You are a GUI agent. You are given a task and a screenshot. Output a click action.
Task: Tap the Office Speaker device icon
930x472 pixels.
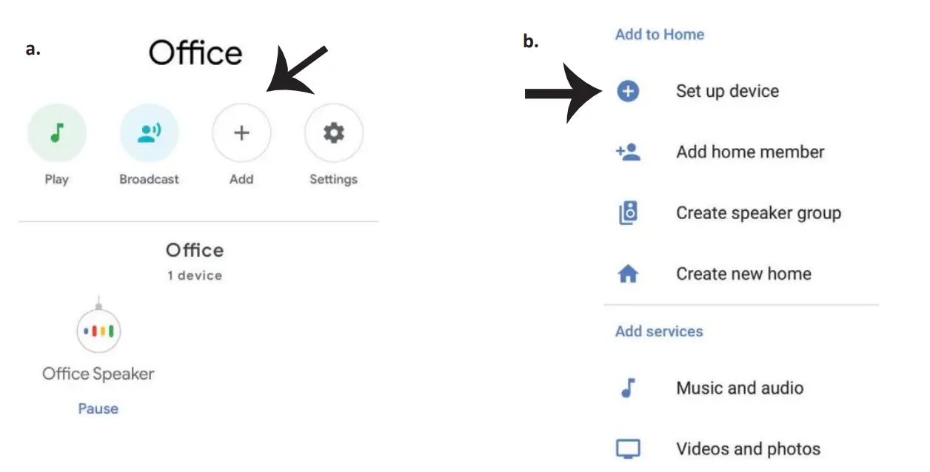[x=97, y=331]
